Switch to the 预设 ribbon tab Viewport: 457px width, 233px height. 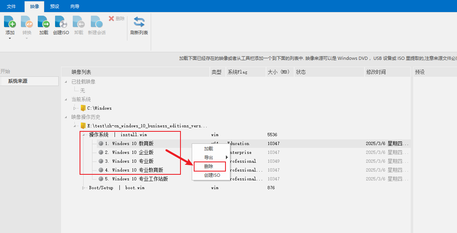(x=55, y=6)
